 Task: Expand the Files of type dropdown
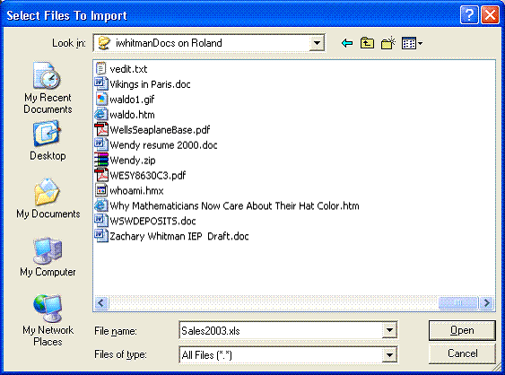[389, 354]
